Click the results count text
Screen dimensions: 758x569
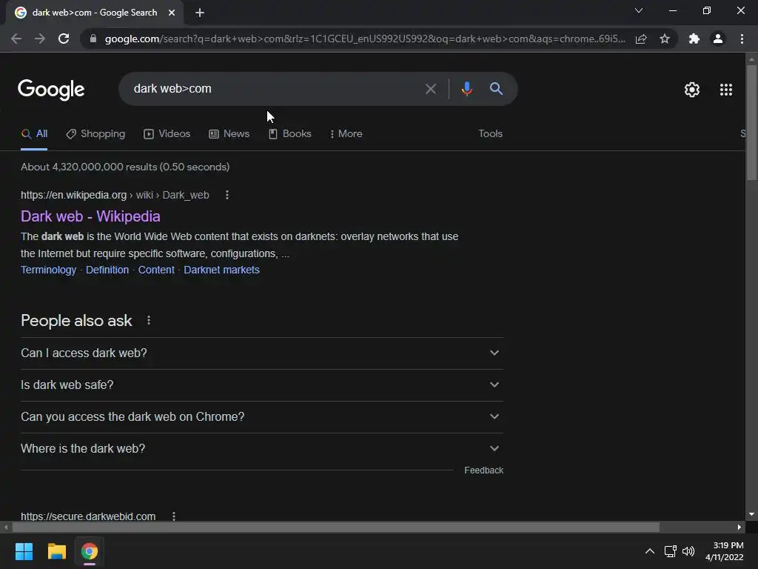[125, 167]
